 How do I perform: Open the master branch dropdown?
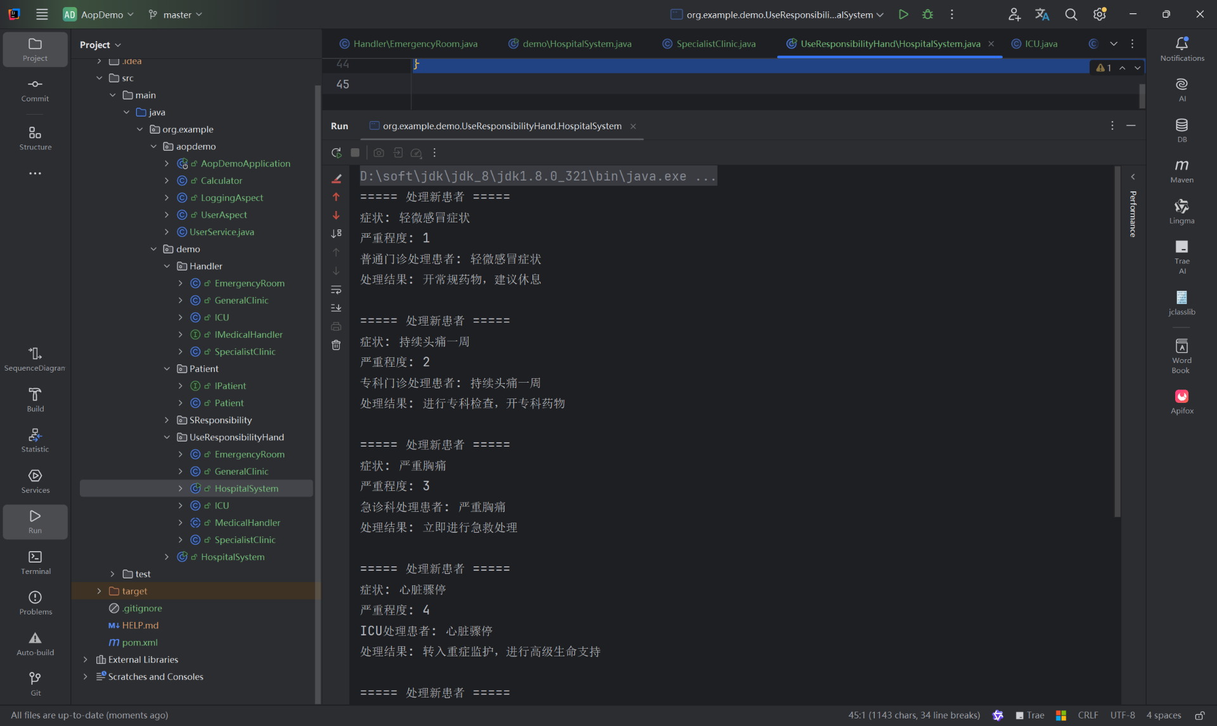(x=176, y=15)
